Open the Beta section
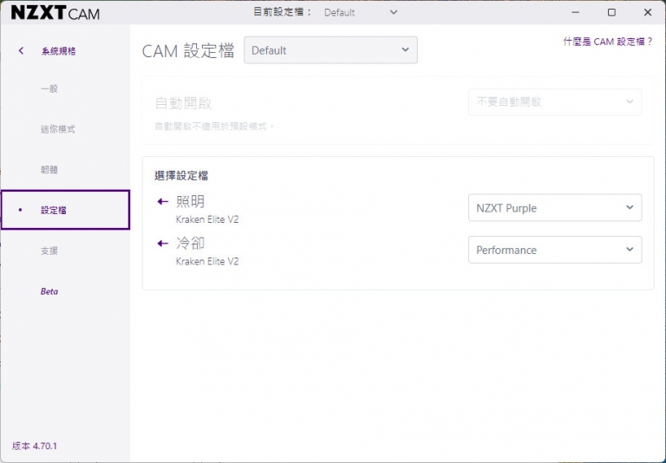 pos(49,291)
